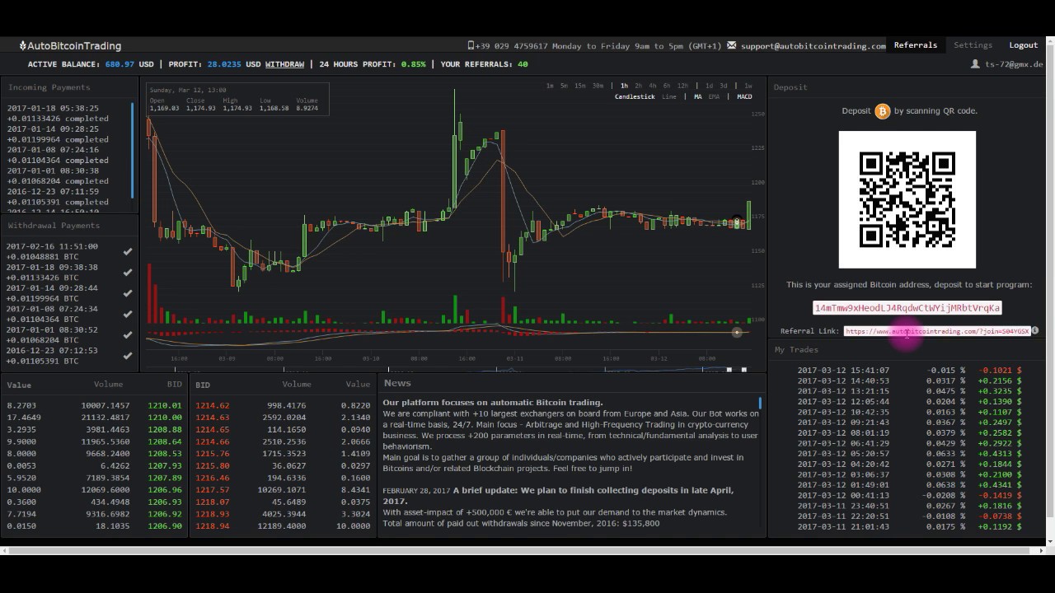Click YOUR REFERRALS count 40
The width and height of the screenshot is (1055, 593).
point(523,64)
